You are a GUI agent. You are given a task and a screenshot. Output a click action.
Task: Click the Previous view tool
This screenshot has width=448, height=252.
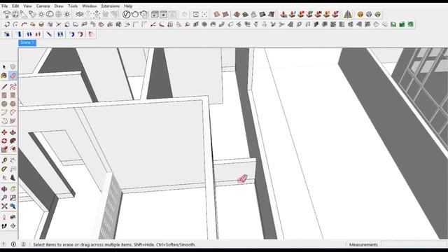coord(13,206)
